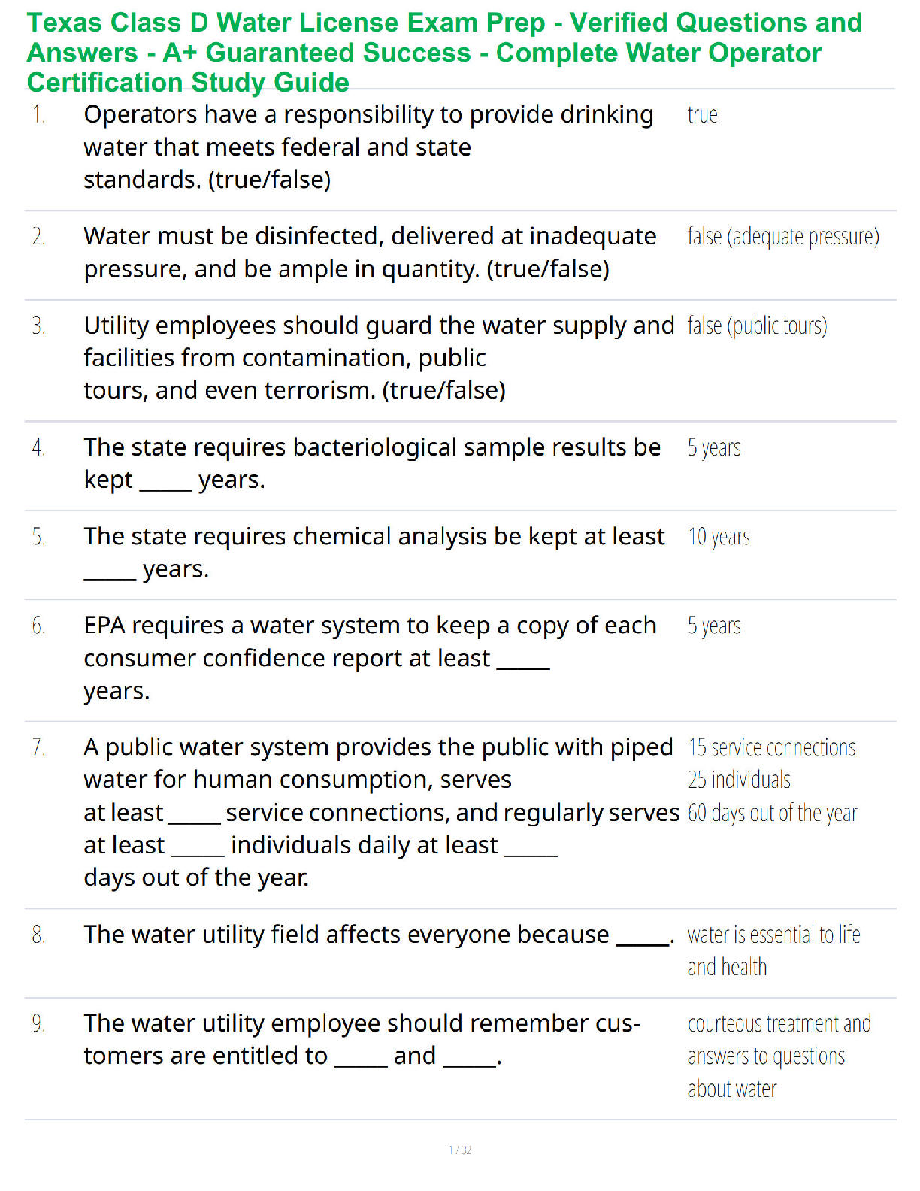The height and width of the screenshot is (1191, 920).
Task: Select question 3 about guarding water supply
Action: click(x=379, y=358)
